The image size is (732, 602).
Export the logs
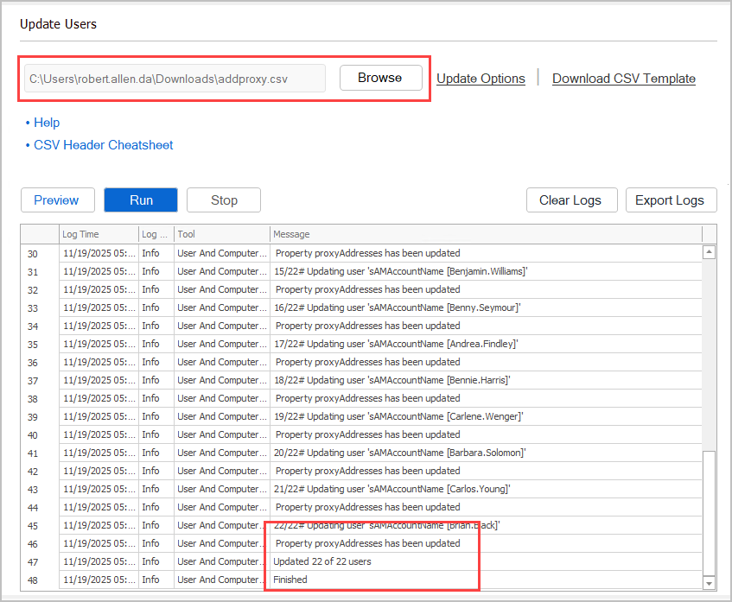[671, 200]
